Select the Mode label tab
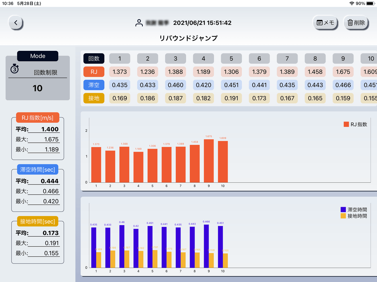Screen dimensions: 377x282 click(x=38, y=56)
